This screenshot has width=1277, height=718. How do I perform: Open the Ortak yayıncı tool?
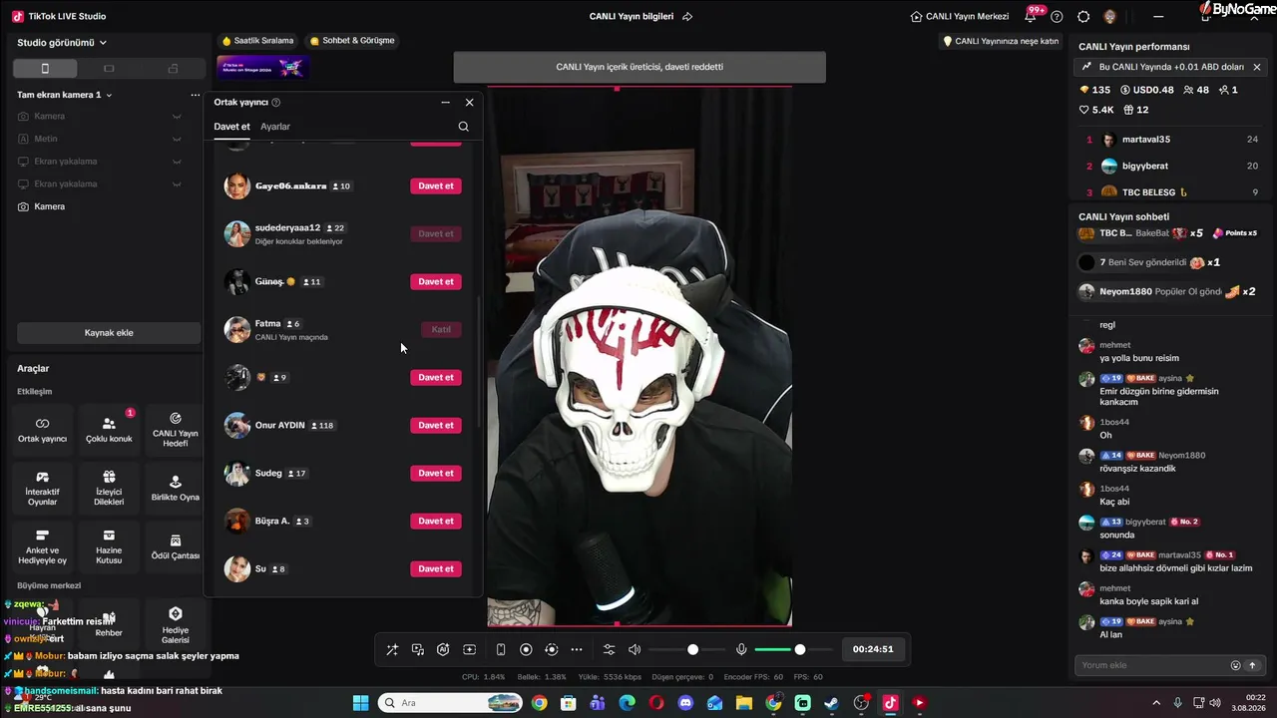click(43, 430)
